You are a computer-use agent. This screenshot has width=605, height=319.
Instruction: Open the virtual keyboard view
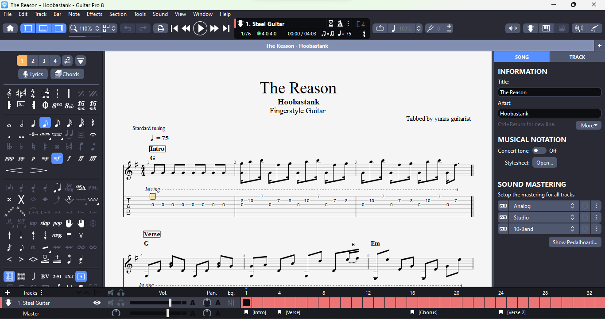tap(546, 28)
